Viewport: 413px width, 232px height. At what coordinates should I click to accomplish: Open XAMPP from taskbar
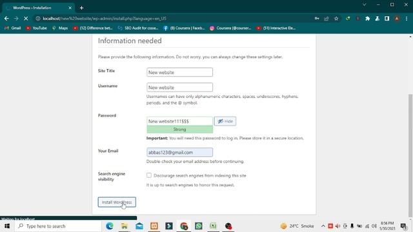coord(154,226)
